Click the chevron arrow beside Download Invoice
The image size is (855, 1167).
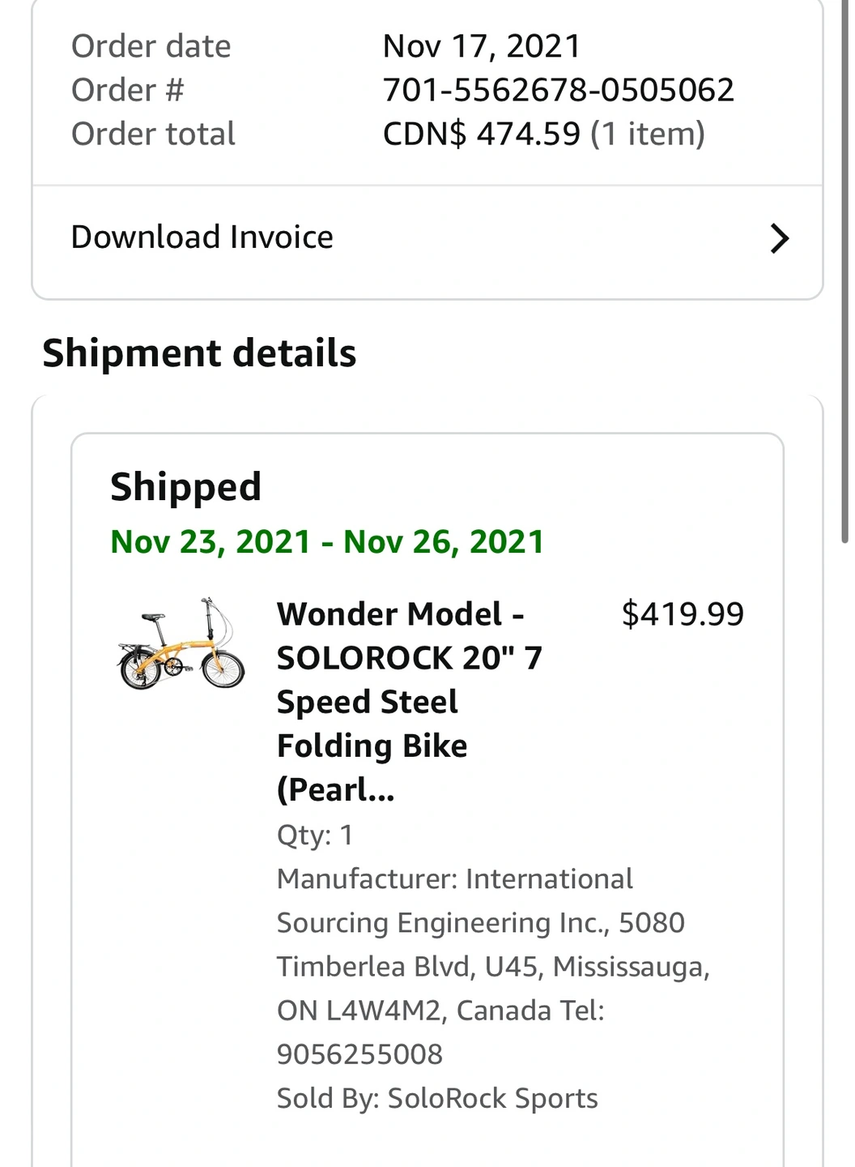coord(779,238)
